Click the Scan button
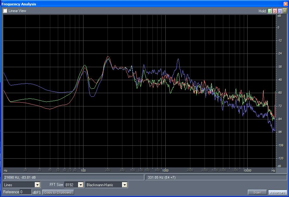The image size is (289, 197). (257, 192)
